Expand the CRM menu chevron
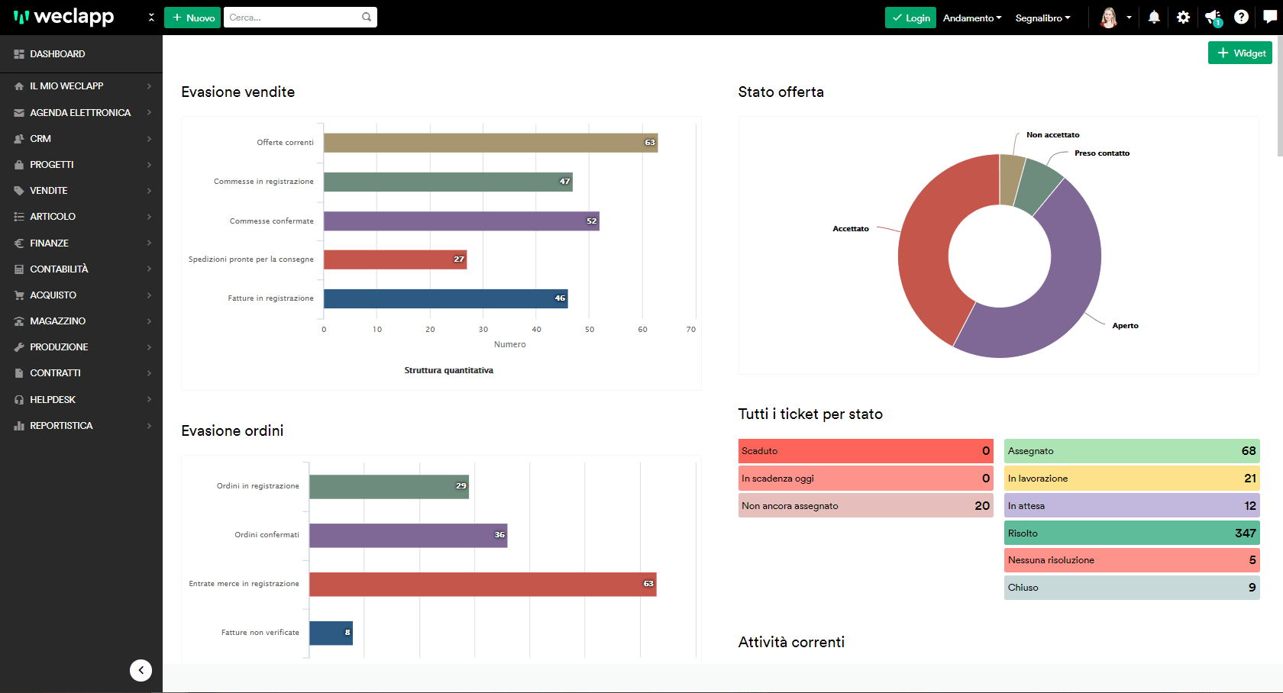Image resolution: width=1283 pixels, height=693 pixels. (149, 139)
